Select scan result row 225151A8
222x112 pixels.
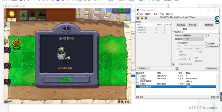tap(154, 32)
